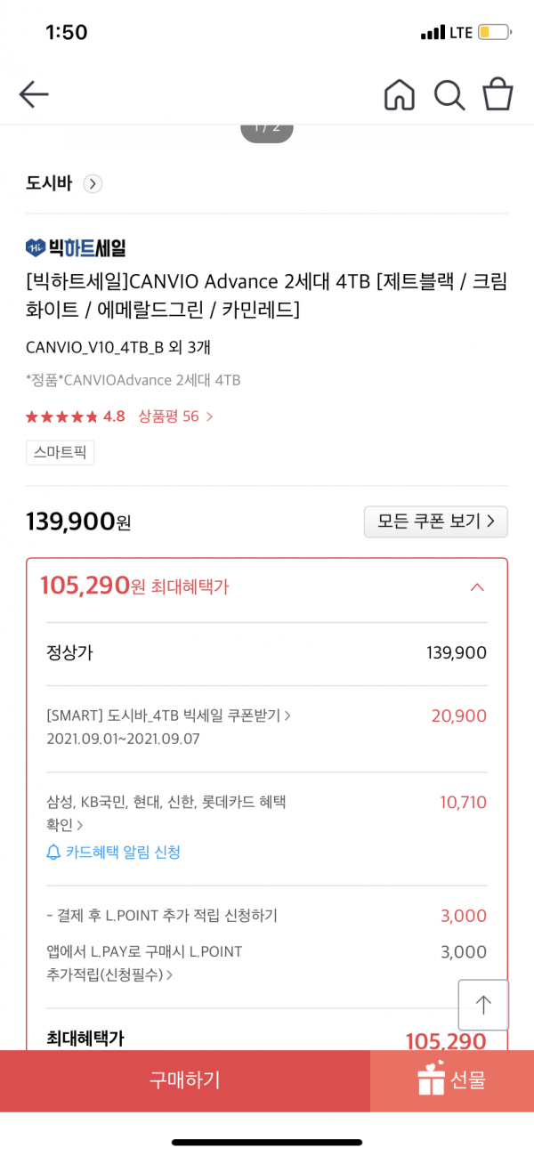
Task: Tap the scroll-to-top arrow button
Action: [483, 1005]
